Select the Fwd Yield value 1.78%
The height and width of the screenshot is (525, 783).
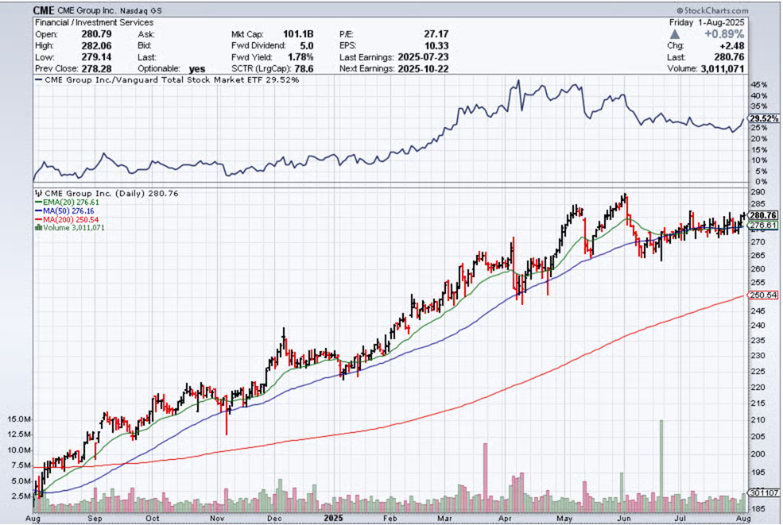tap(300, 57)
